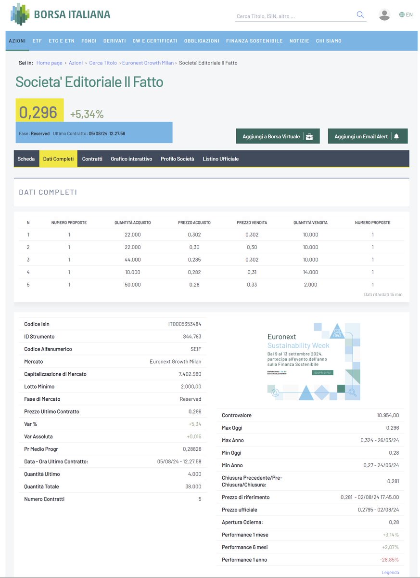This screenshot has height=578, width=420.
Task: Open the ETC E ETN menu
Action: click(62, 41)
